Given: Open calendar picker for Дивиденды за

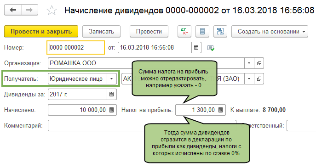Looking at the screenshot, I should 112,94.
